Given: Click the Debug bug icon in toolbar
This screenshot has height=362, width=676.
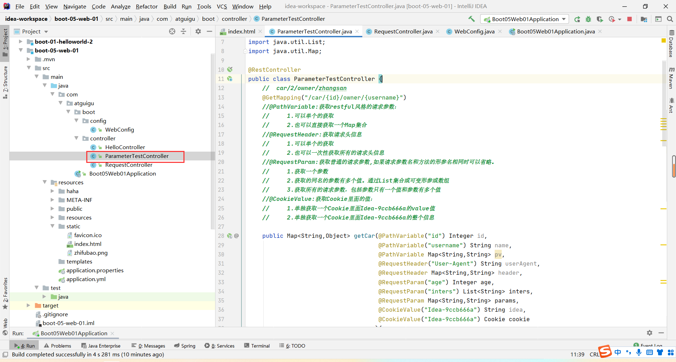Looking at the screenshot, I should pos(588,19).
